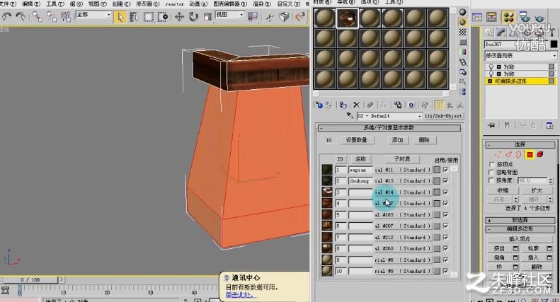560x302 pixels.
Task: Open the 工具(T) menu
Action: 55,4
